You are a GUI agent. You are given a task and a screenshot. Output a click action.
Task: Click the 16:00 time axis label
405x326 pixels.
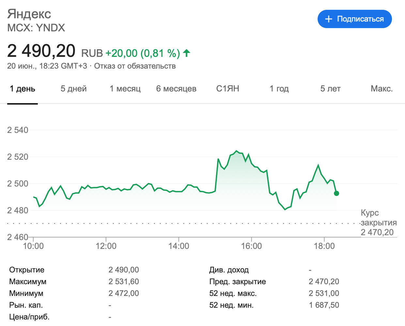pos(251,246)
